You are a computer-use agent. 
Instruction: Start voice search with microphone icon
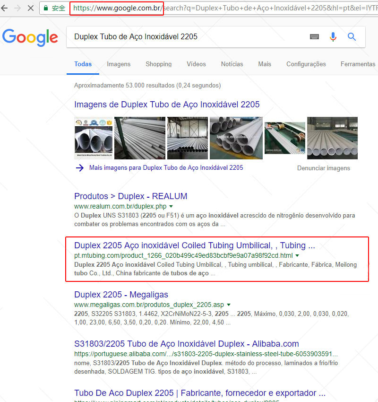333,37
